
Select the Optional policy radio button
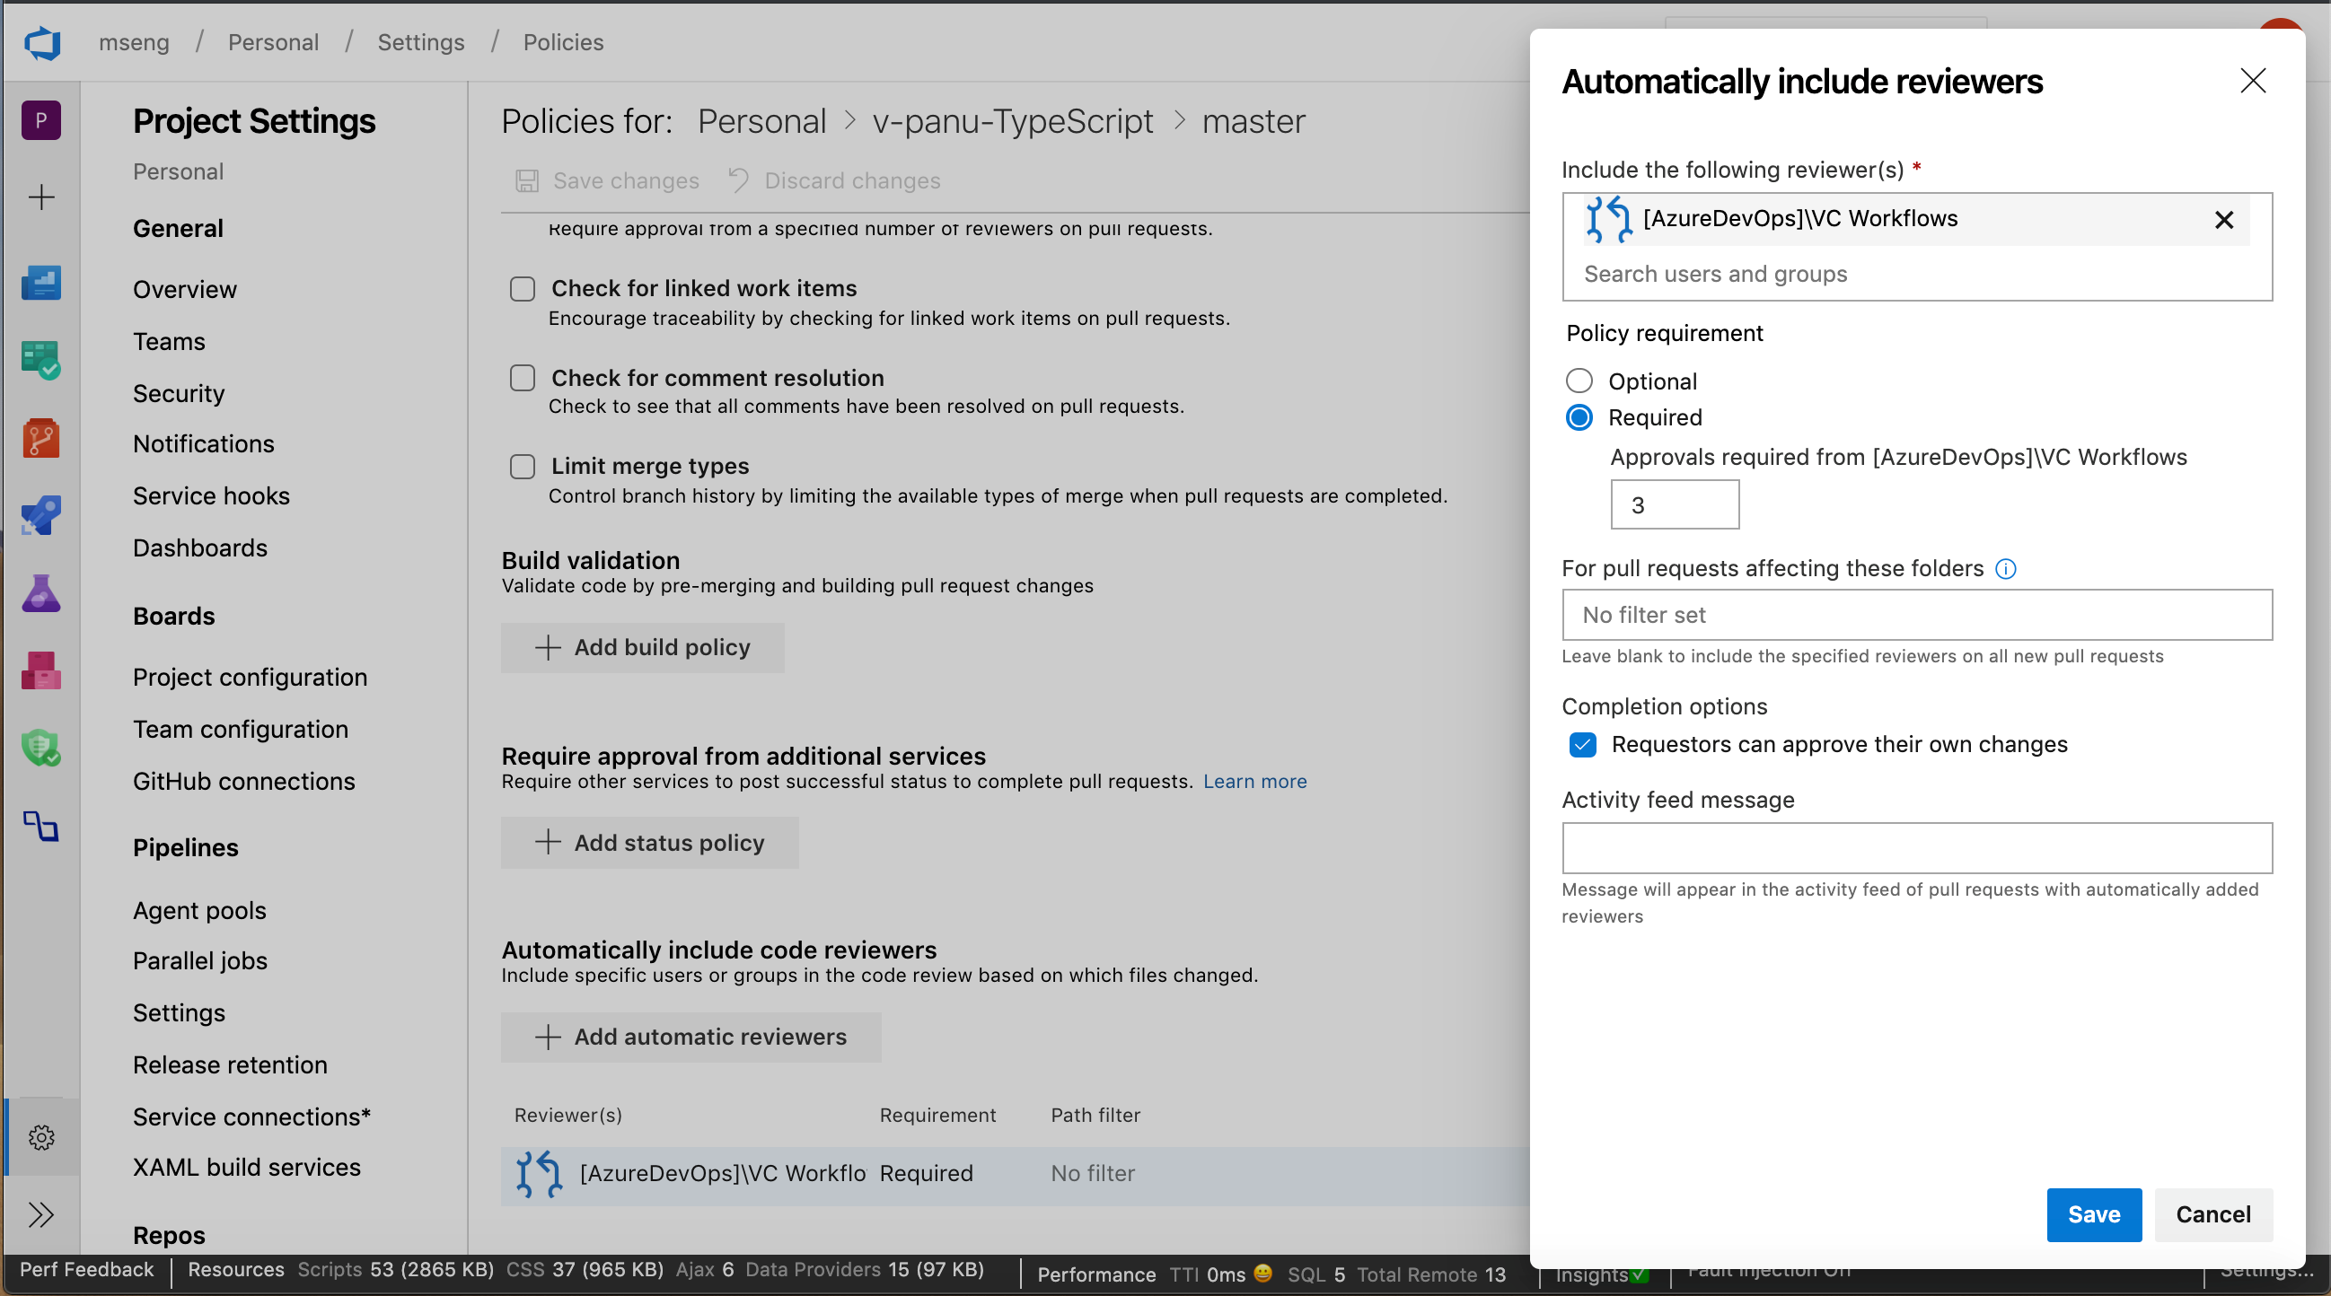pos(1578,380)
